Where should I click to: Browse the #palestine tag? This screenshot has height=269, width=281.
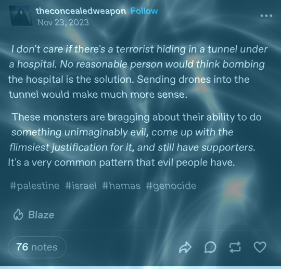[35, 186]
